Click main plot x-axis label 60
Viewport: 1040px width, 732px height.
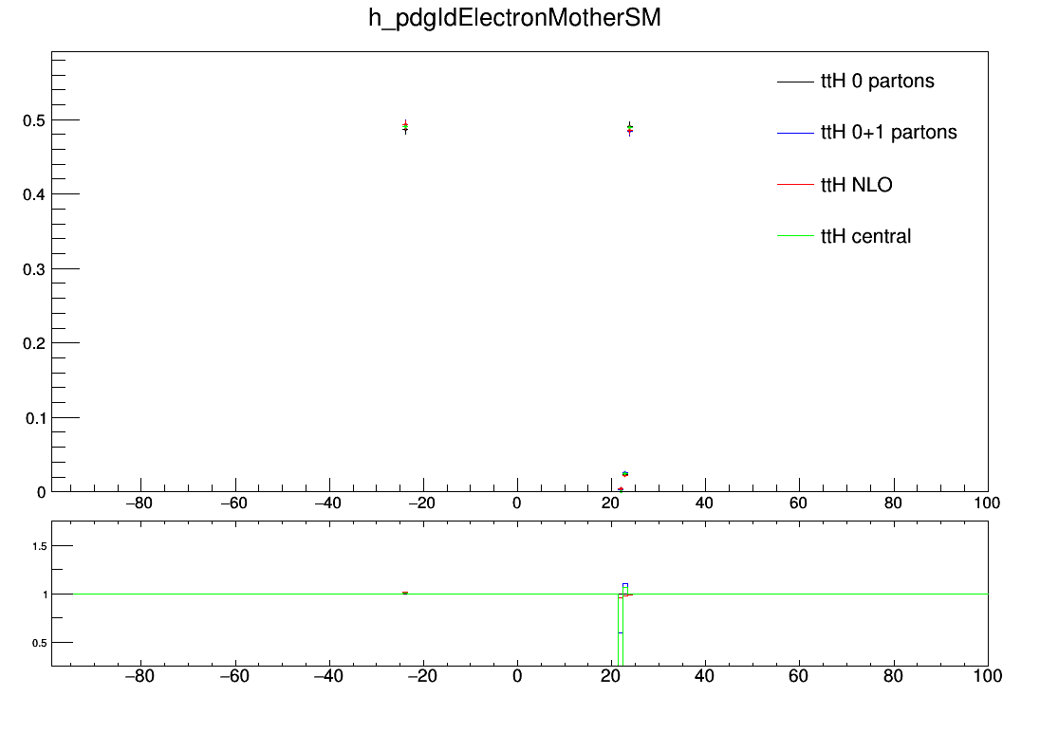pyautogui.click(x=799, y=503)
